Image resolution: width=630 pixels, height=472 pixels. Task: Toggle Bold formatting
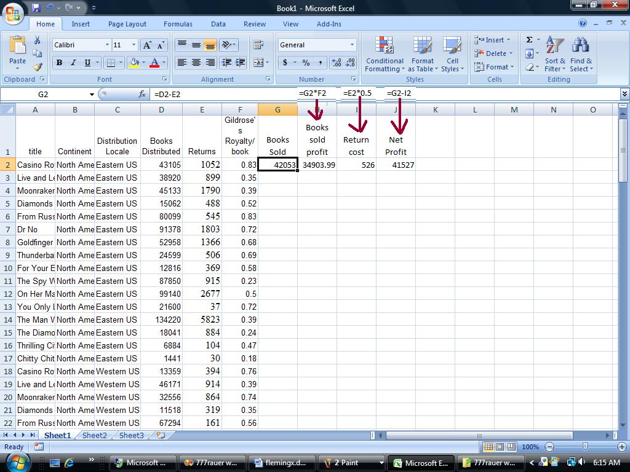tap(59, 63)
